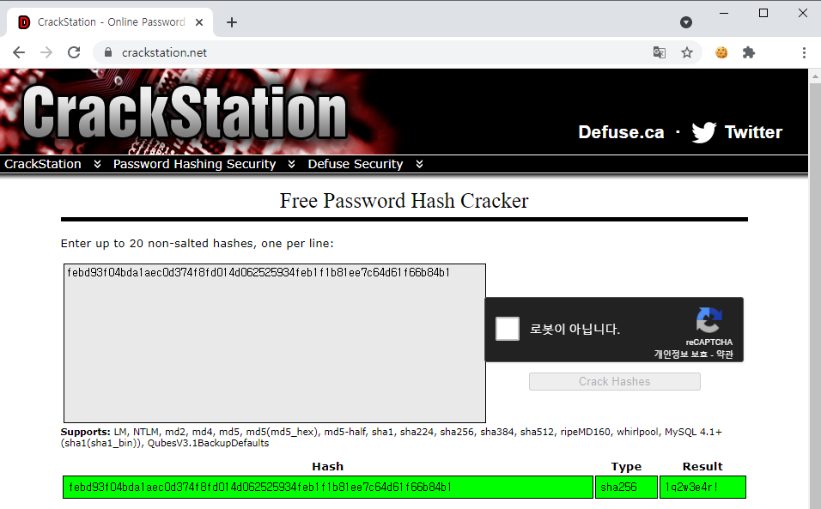Open the translate page icon
The height and width of the screenshot is (509, 821).
point(660,52)
